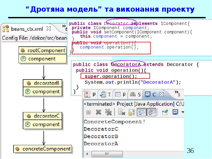The image size is (212, 159).
Task: Click the Pin Console icon
Action: [165, 112]
